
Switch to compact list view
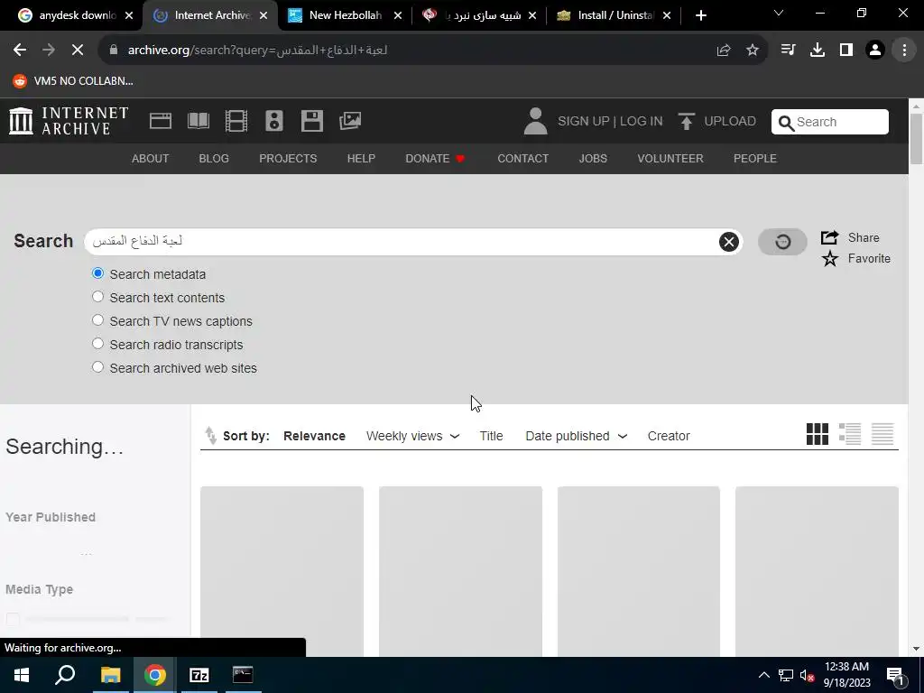point(882,434)
